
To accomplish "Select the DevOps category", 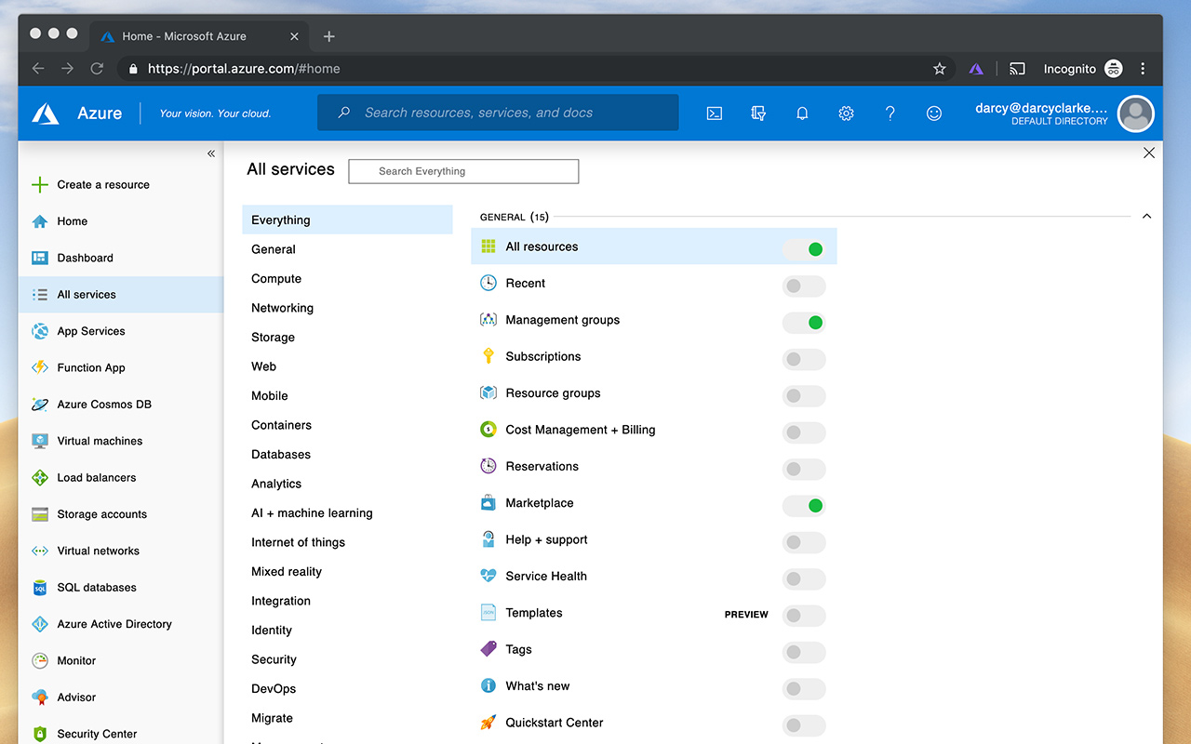I will pyautogui.click(x=274, y=689).
